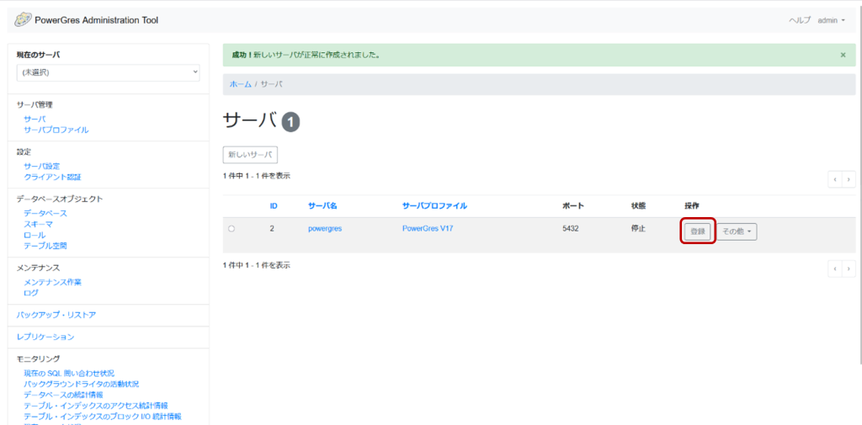Screen dimensions: 862x425
Task: Click the 登録 button for powergres
Action: click(x=698, y=232)
